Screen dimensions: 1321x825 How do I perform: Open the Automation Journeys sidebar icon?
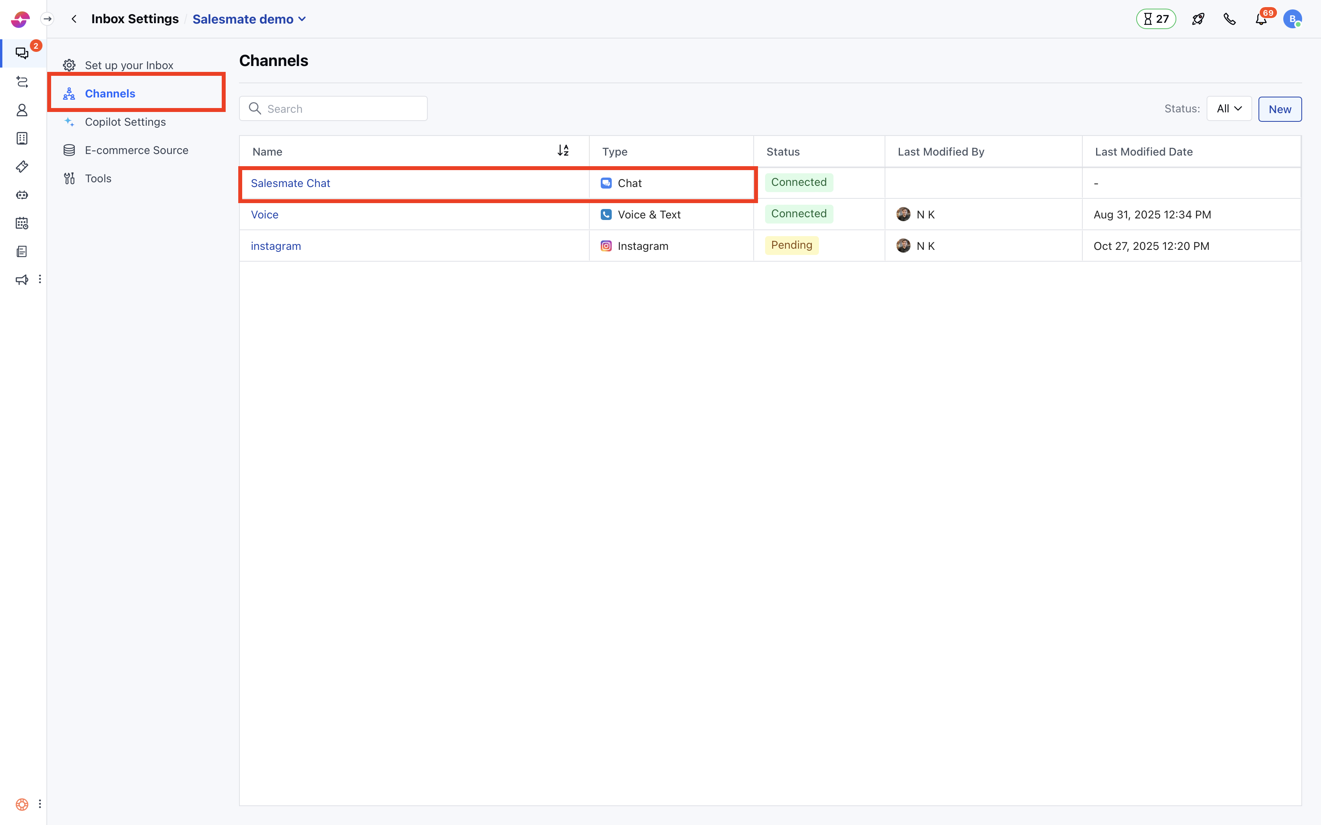(x=22, y=82)
